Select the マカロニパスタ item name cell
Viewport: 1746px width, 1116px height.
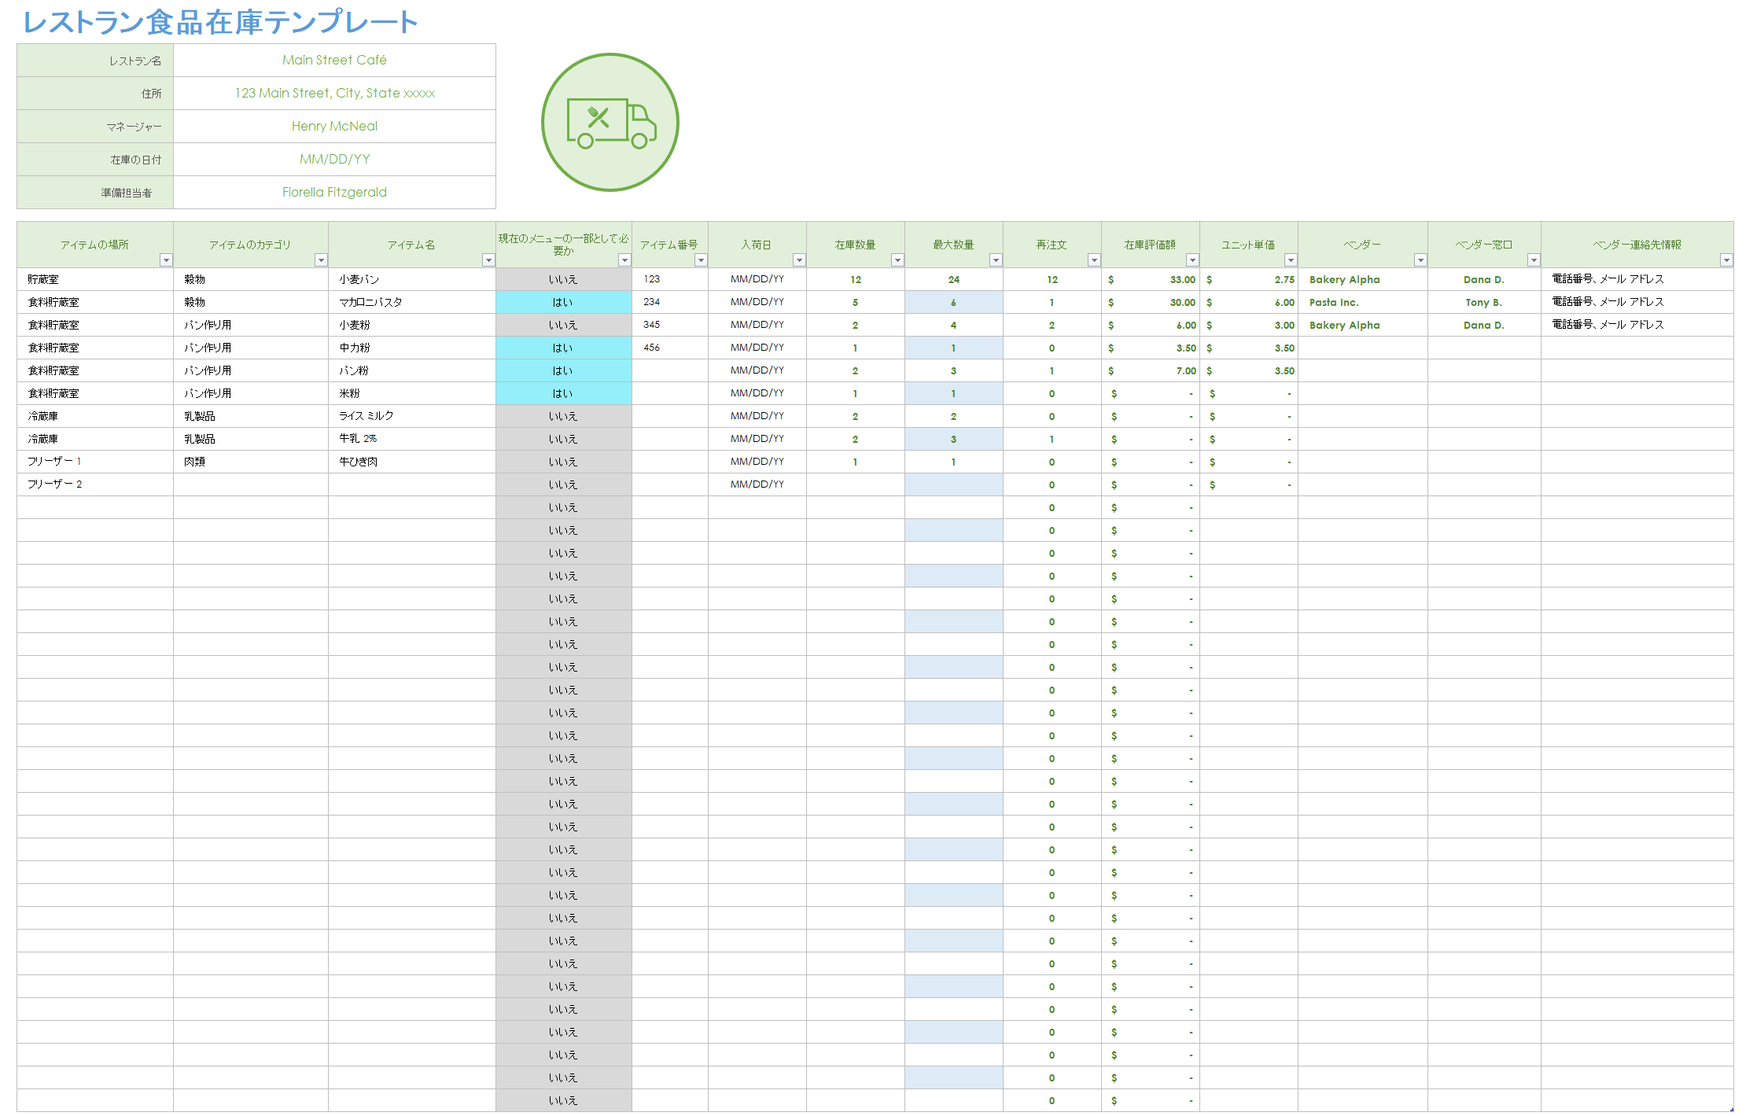tap(412, 302)
